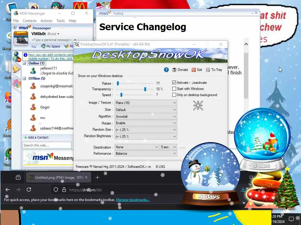
Task: Open the Random Size dropdown
Action: coord(146,130)
